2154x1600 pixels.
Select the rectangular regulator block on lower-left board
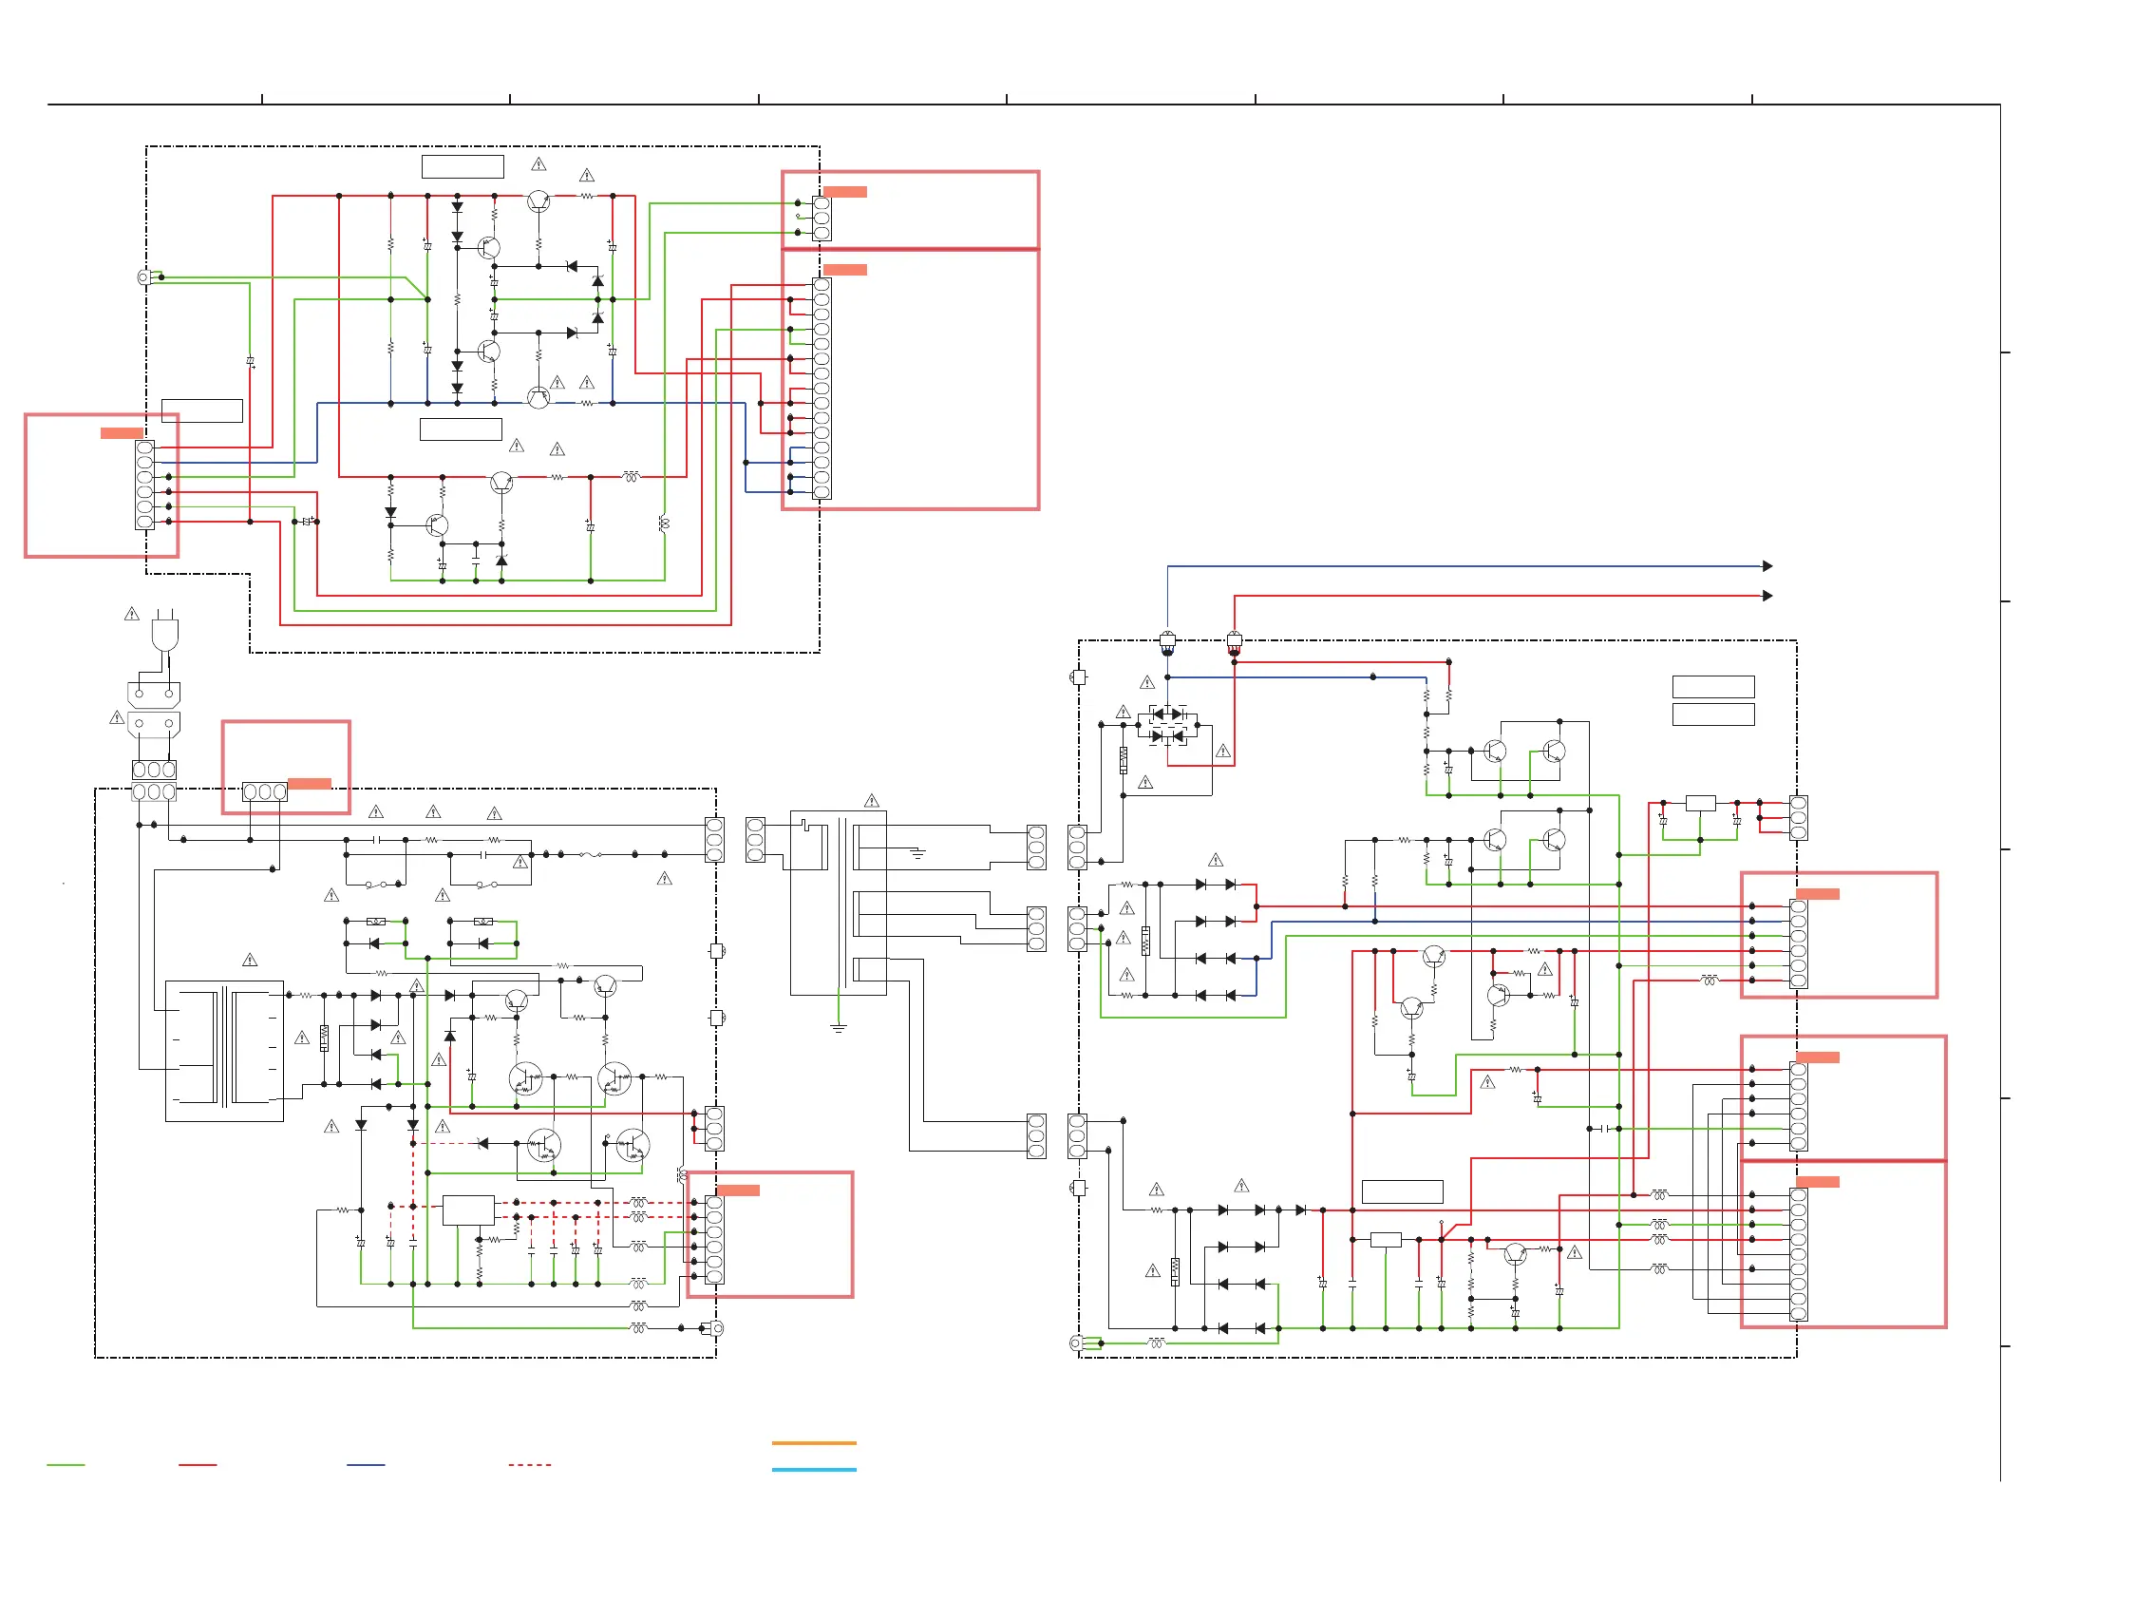[468, 1210]
